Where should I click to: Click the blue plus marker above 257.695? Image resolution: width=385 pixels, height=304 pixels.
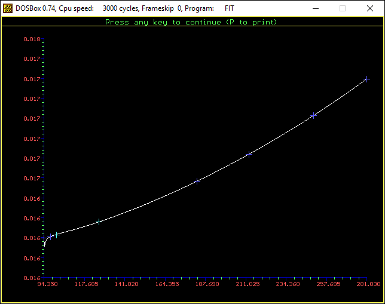click(x=313, y=115)
